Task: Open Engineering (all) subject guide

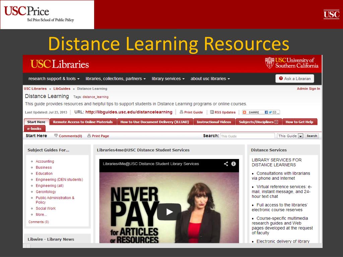Action: (50, 186)
